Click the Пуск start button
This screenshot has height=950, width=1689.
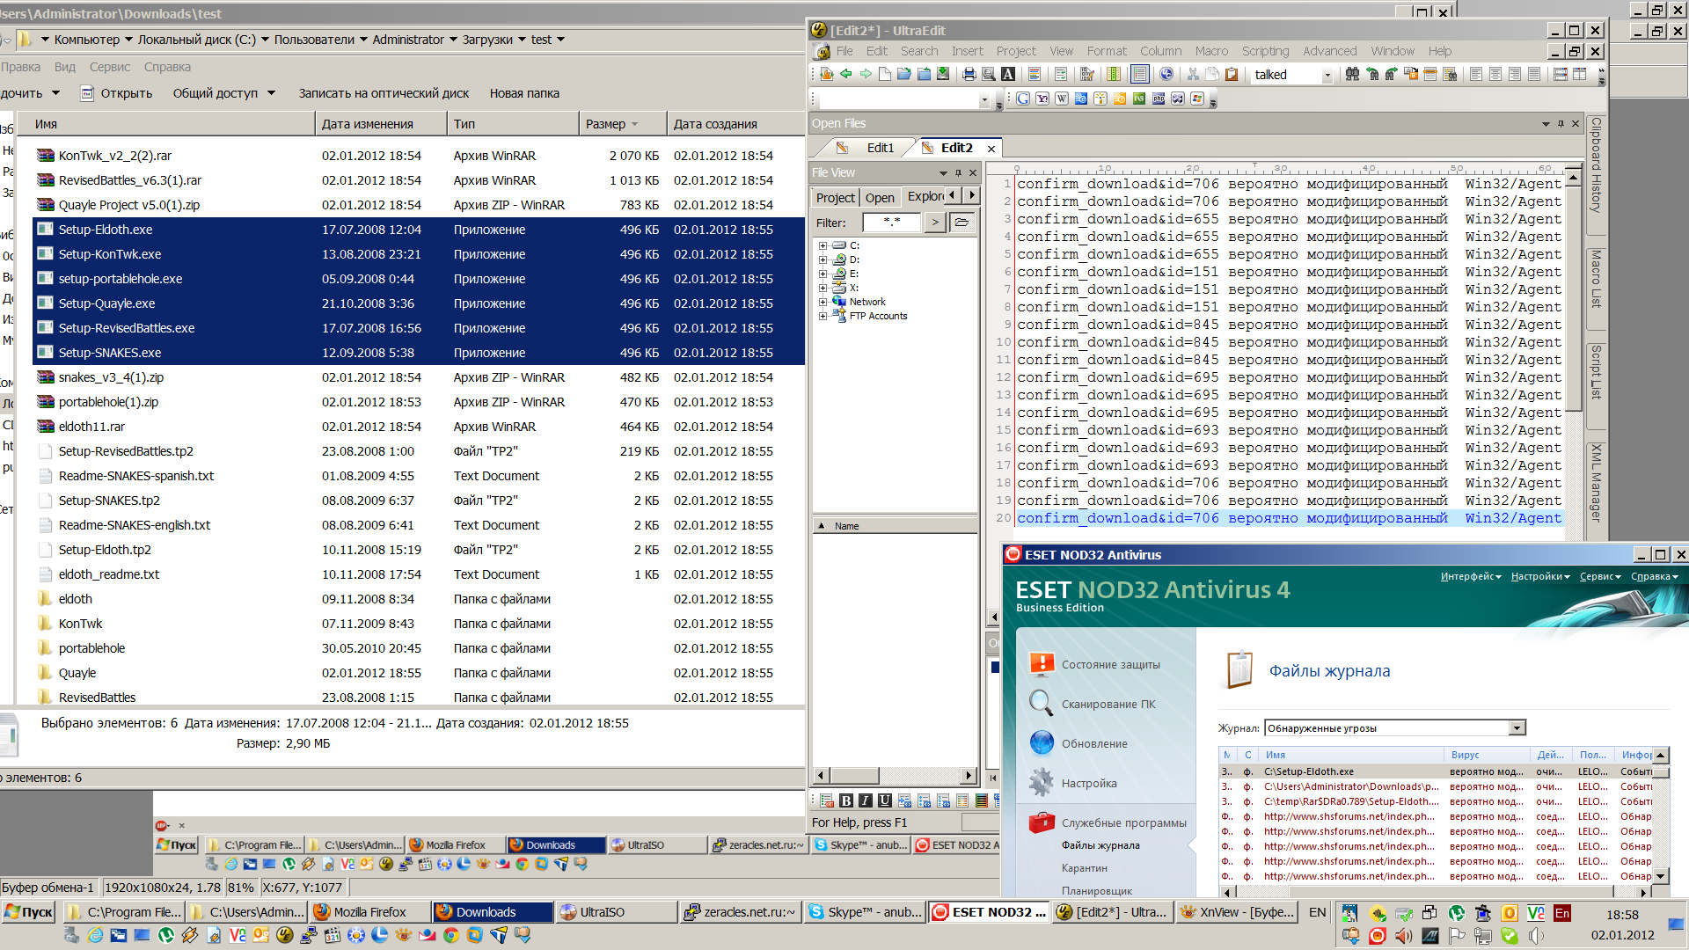pyautogui.click(x=29, y=912)
